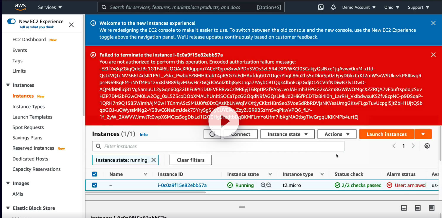The height and width of the screenshot is (218, 442).
Task: Toggle the New EC2 Experience switch
Action: coord(12,21)
